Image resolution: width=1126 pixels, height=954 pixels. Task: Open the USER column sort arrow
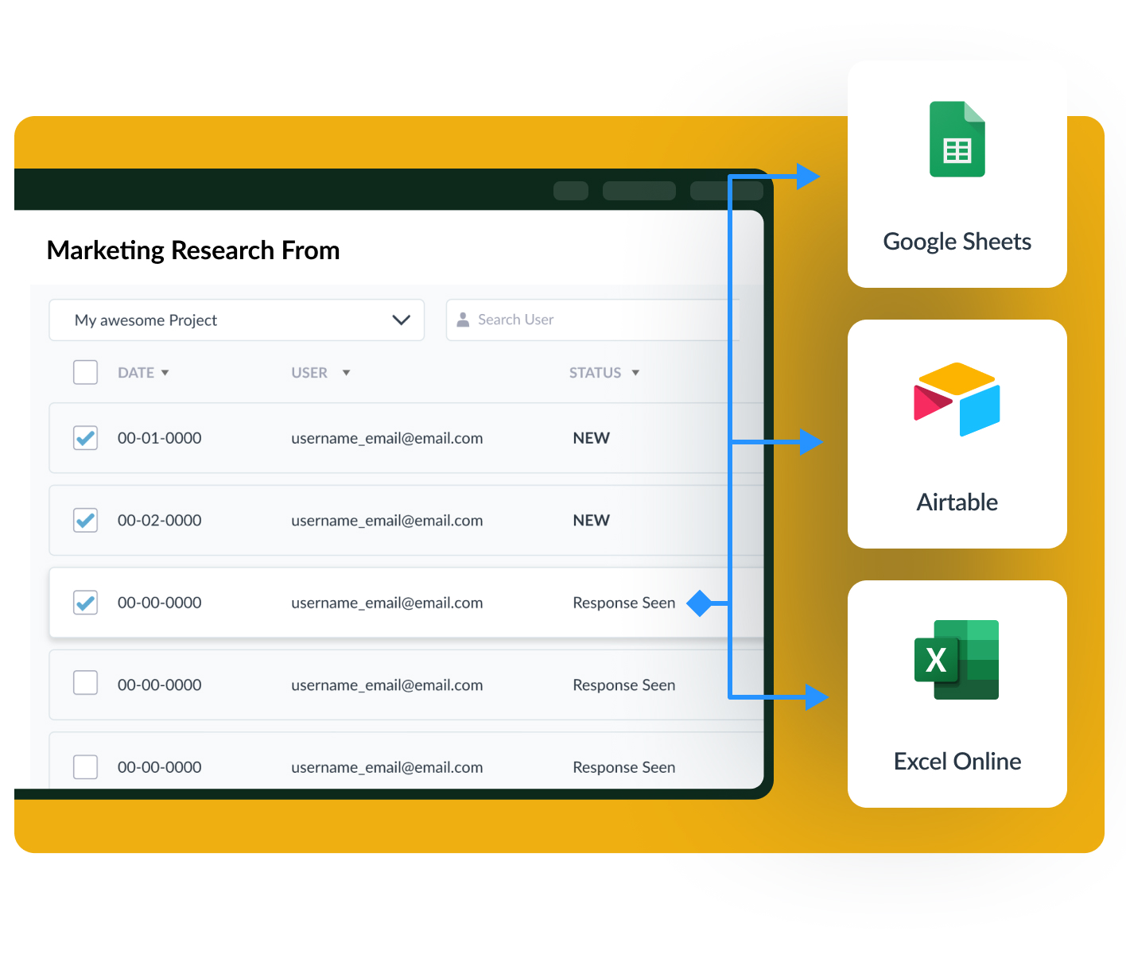tap(346, 373)
